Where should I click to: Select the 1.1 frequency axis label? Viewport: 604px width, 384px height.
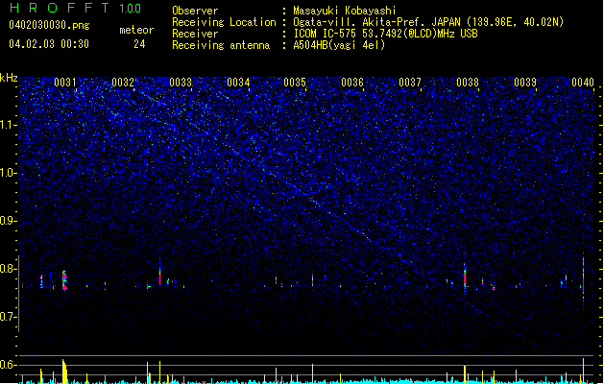click(9, 125)
